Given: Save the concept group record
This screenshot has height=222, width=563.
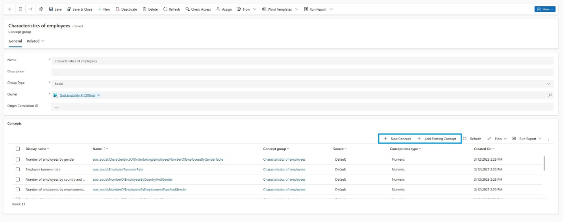Looking at the screenshot, I should coord(55,9).
